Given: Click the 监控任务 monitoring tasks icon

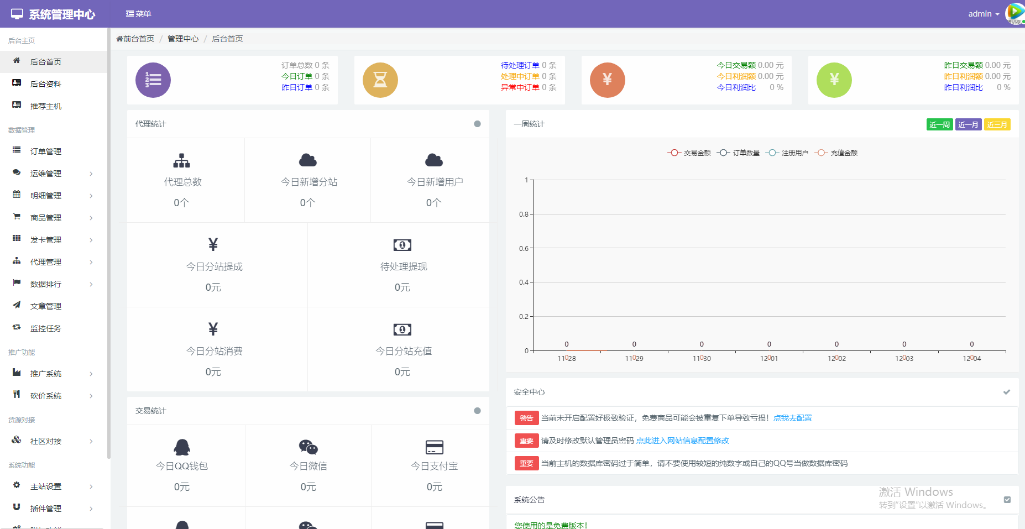Looking at the screenshot, I should pos(17,328).
